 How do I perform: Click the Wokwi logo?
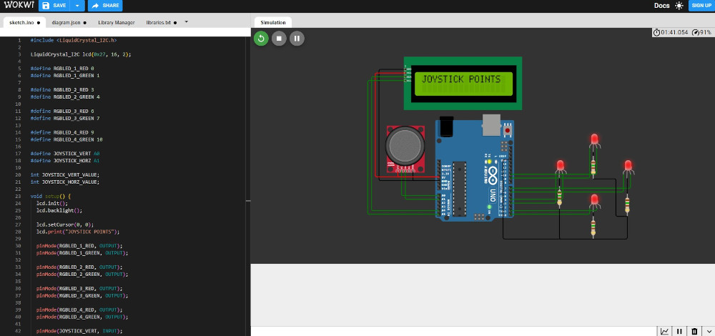tap(19, 6)
